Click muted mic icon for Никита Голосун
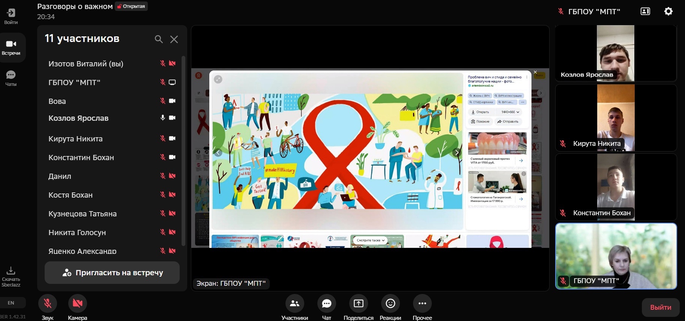Screen dimensions: 685x321 pos(163,232)
